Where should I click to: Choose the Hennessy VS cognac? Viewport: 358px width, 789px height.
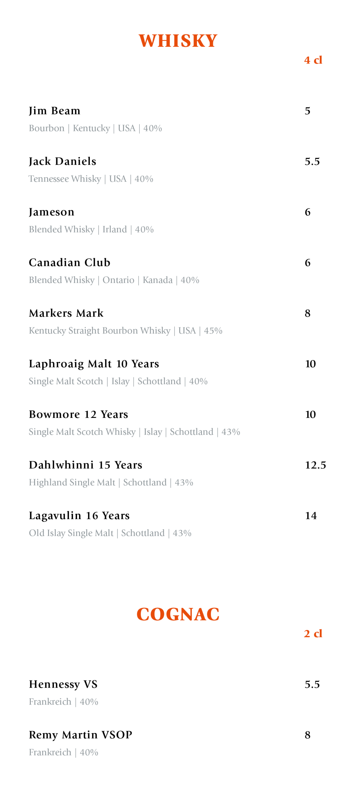point(63,684)
